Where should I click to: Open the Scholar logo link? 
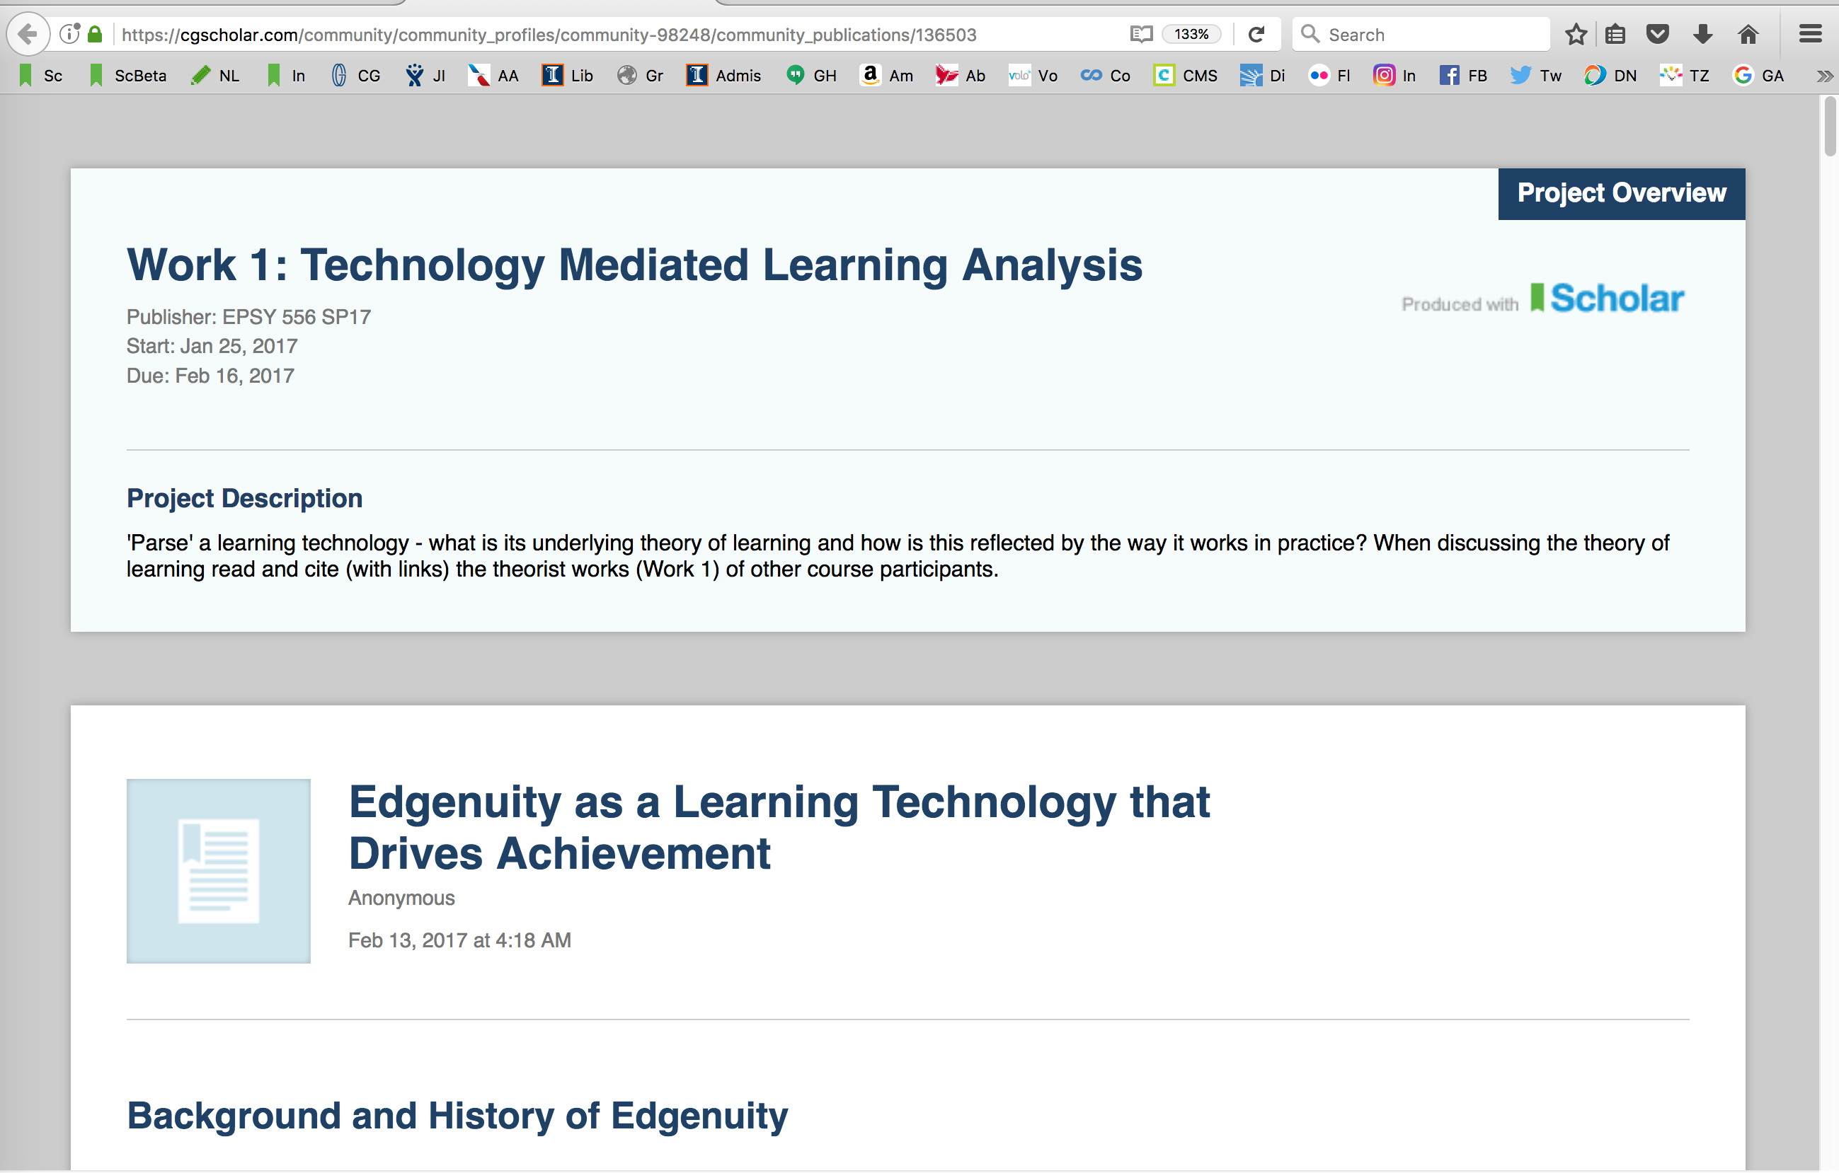tap(1608, 299)
